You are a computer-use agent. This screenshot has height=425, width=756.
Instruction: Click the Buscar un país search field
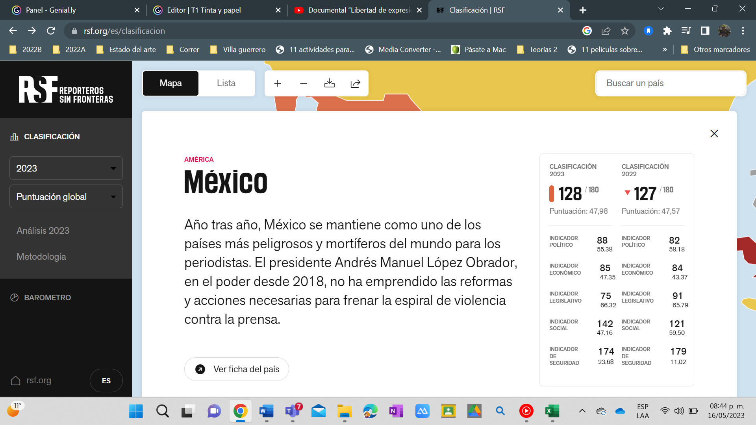pyautogui.click(x=670, y=83)
